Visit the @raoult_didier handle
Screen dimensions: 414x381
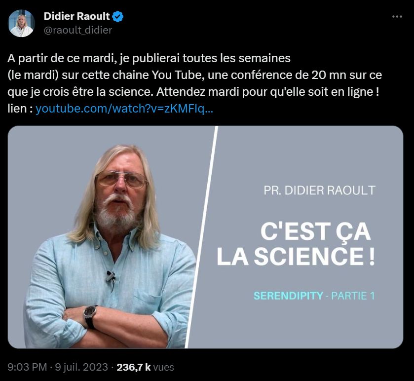tap(77, 30)
